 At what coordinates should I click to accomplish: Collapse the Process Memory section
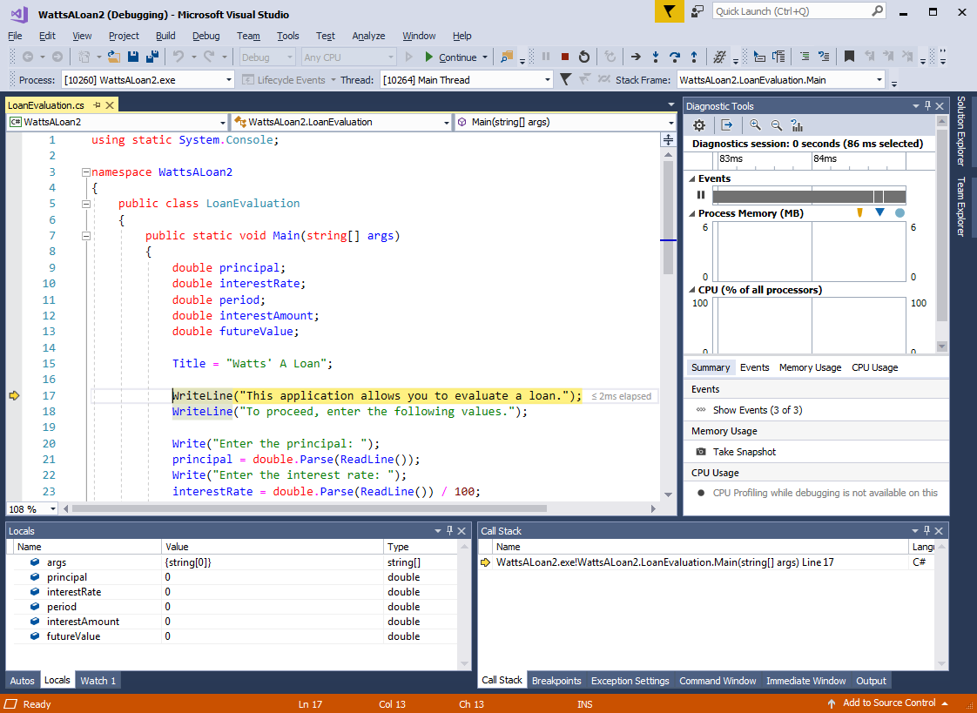click(x=691, y=213)
